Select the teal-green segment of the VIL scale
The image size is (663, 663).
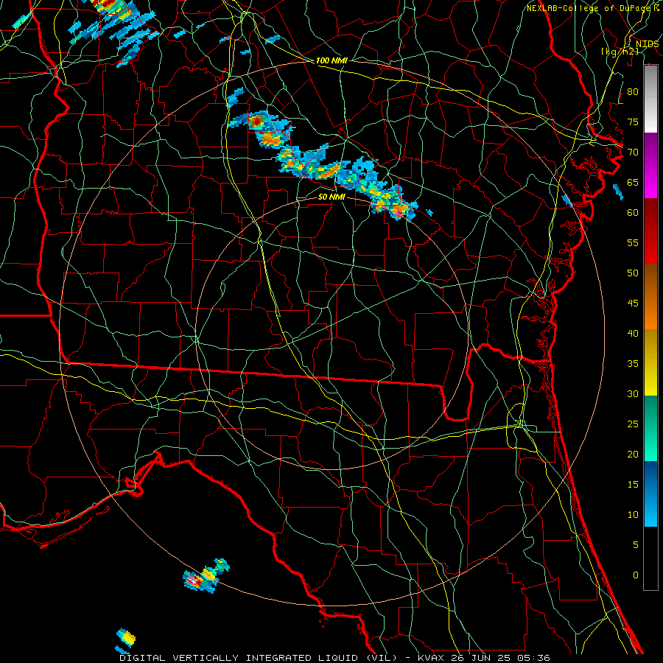pos(650,428)
